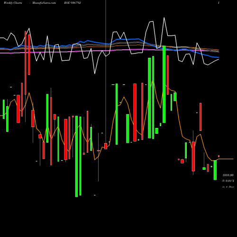Click the 'BSE 936792' symbol label
This screenshot has width=237, height=237.
coord(73,3)
